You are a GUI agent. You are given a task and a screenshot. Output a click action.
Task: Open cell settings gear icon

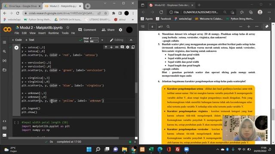(128, 47)
